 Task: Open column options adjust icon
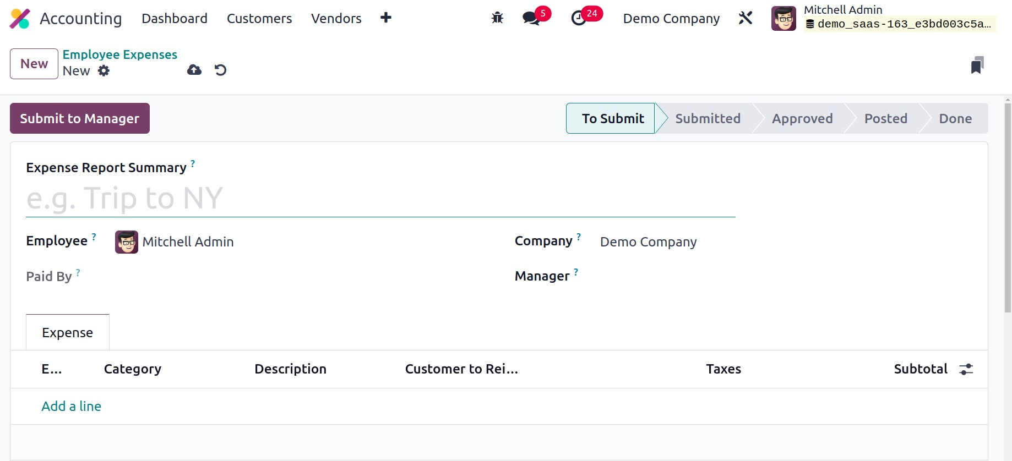[966, 369]
